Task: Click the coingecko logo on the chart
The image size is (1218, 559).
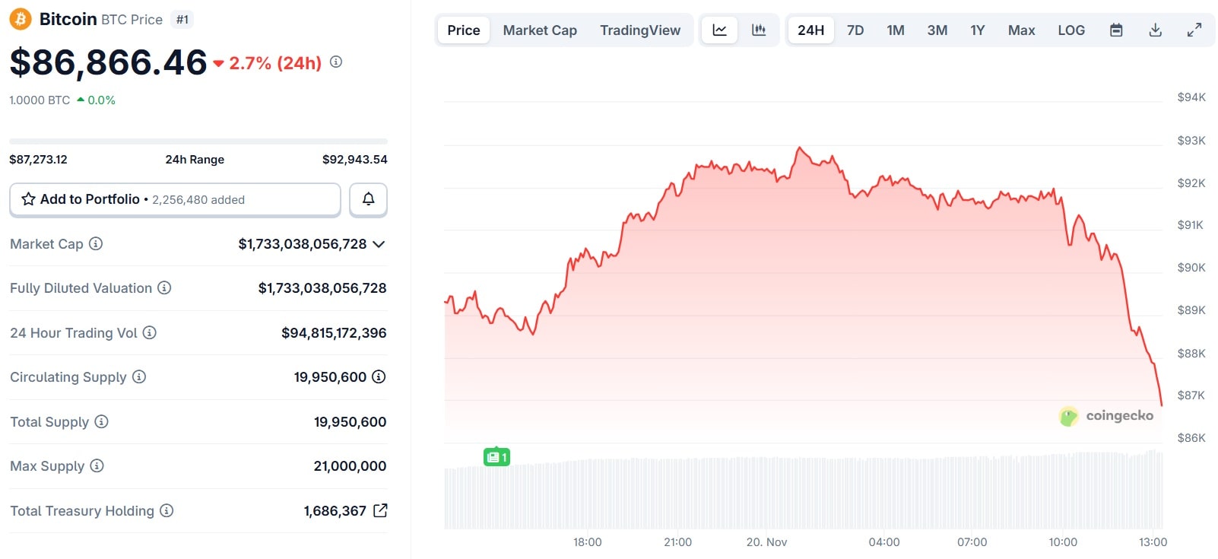Action: point(1107,415)
